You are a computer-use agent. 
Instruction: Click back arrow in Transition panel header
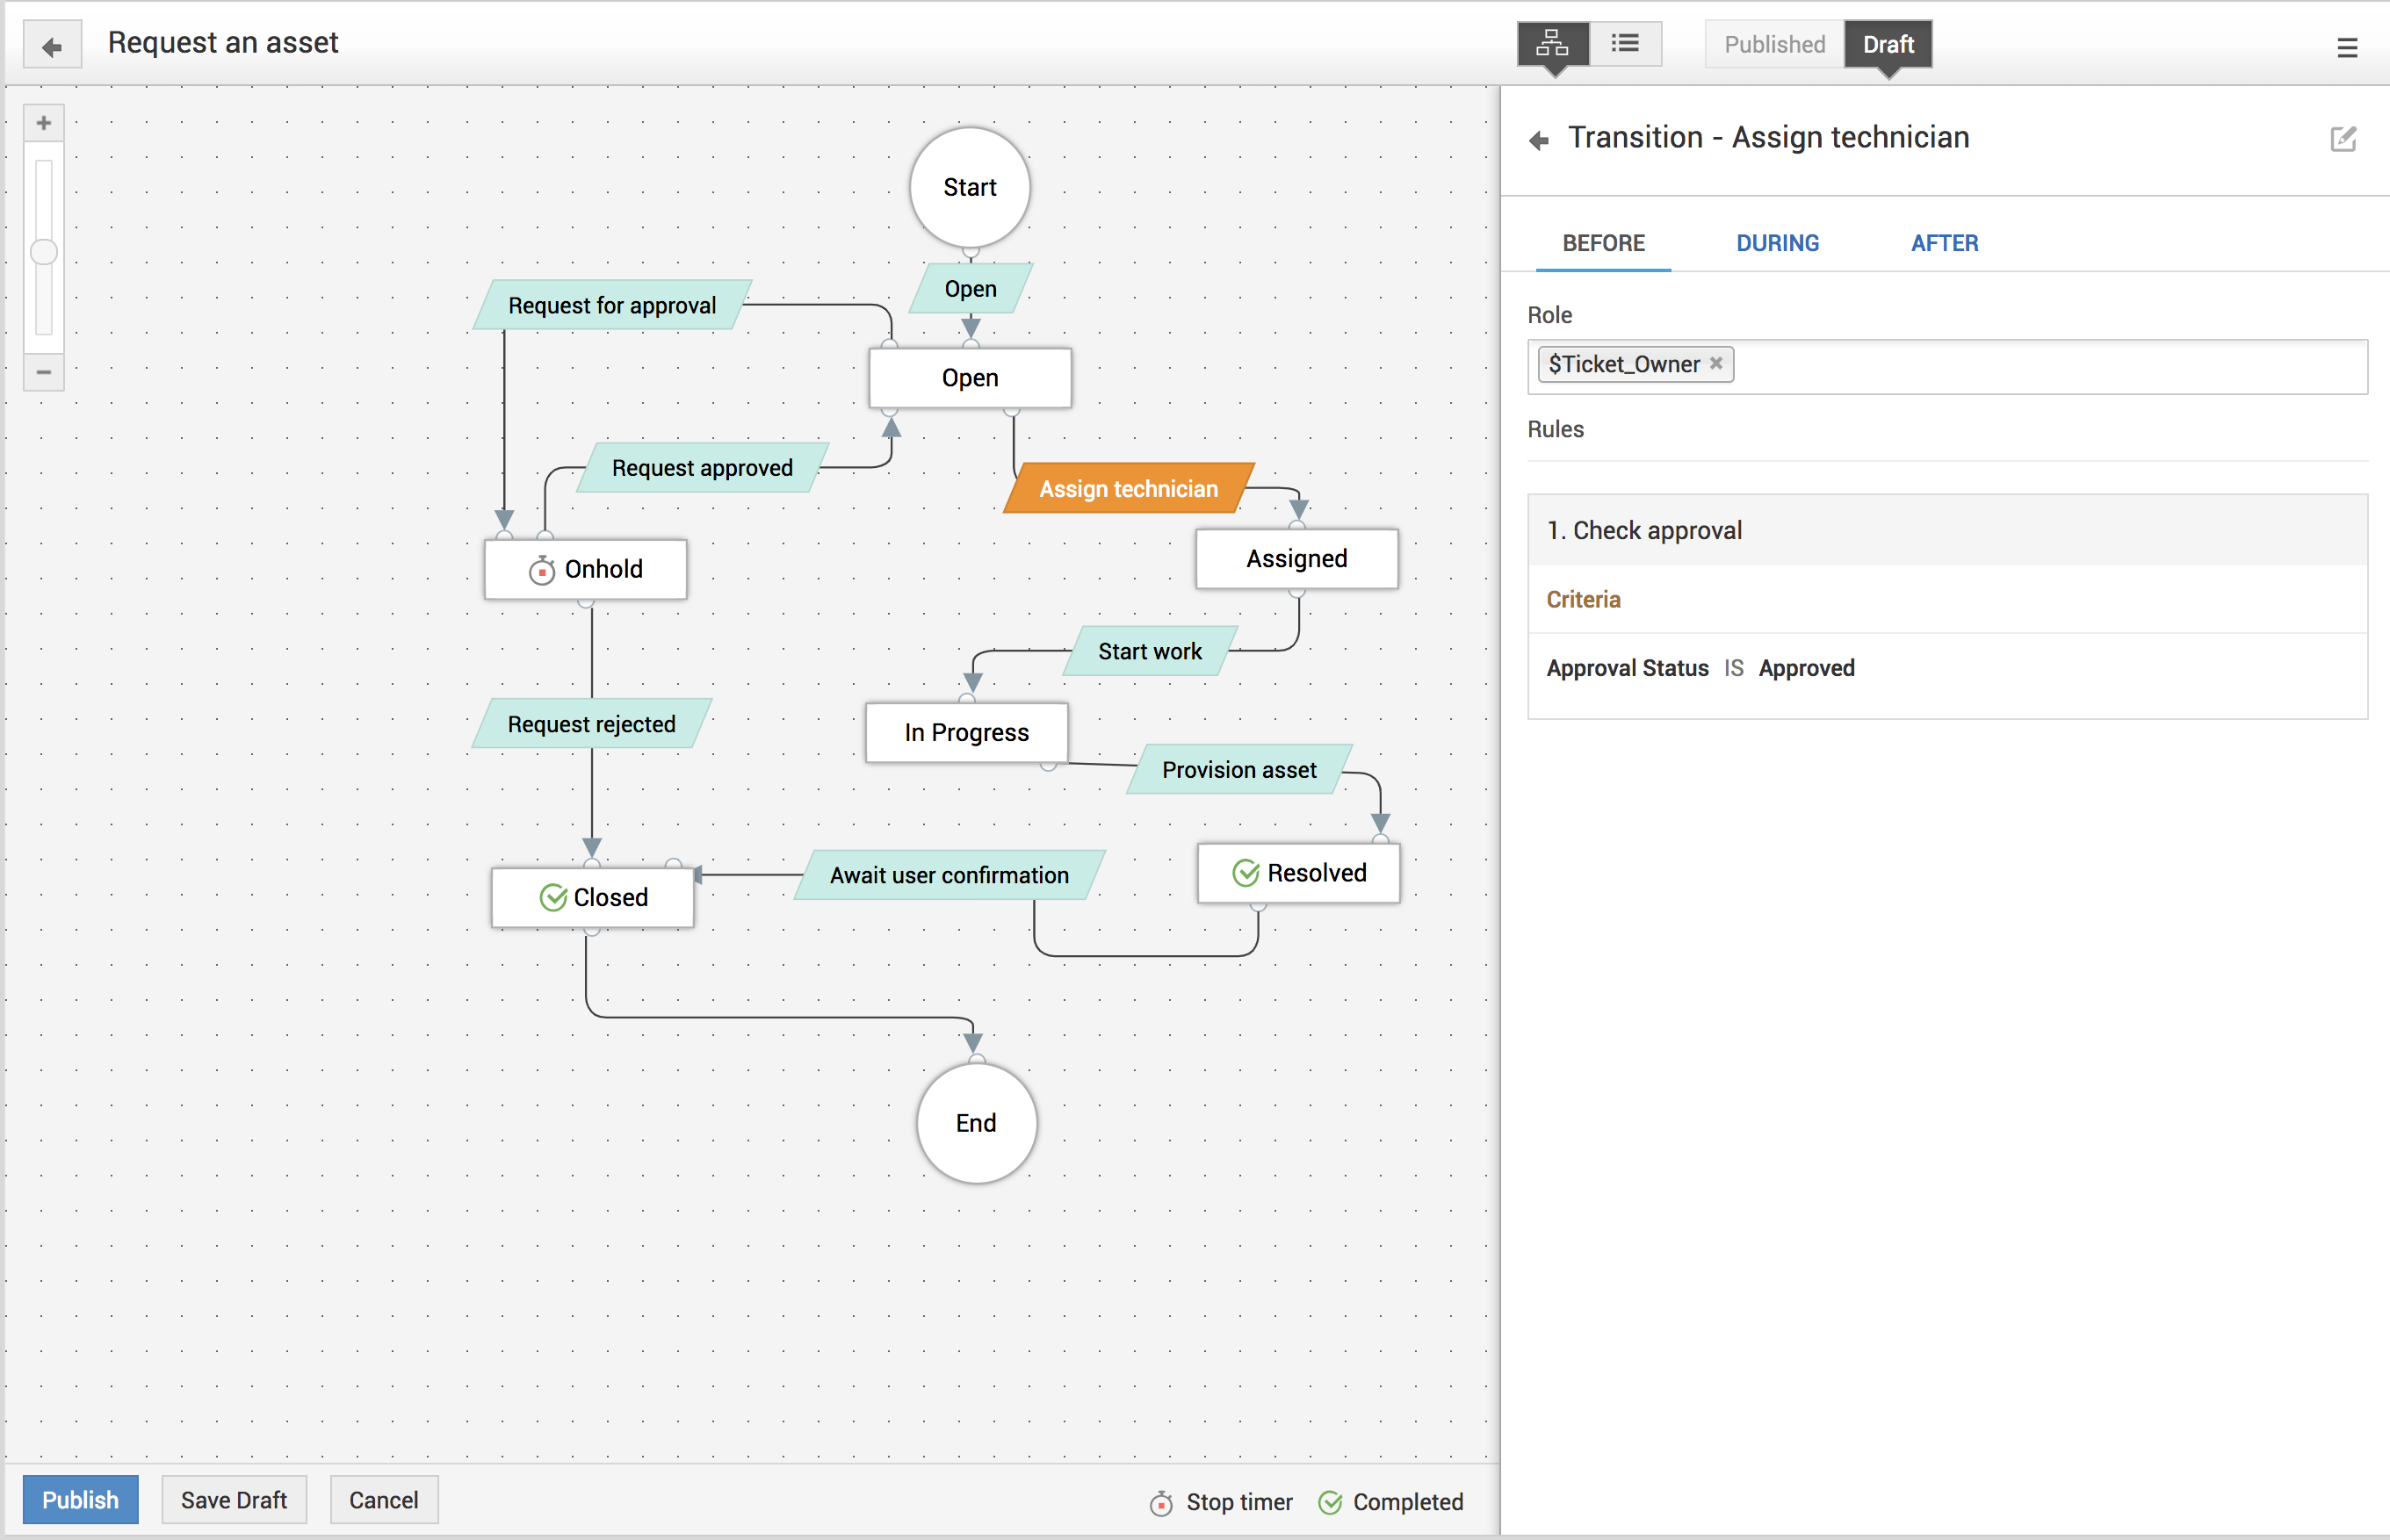point(1540,140)
